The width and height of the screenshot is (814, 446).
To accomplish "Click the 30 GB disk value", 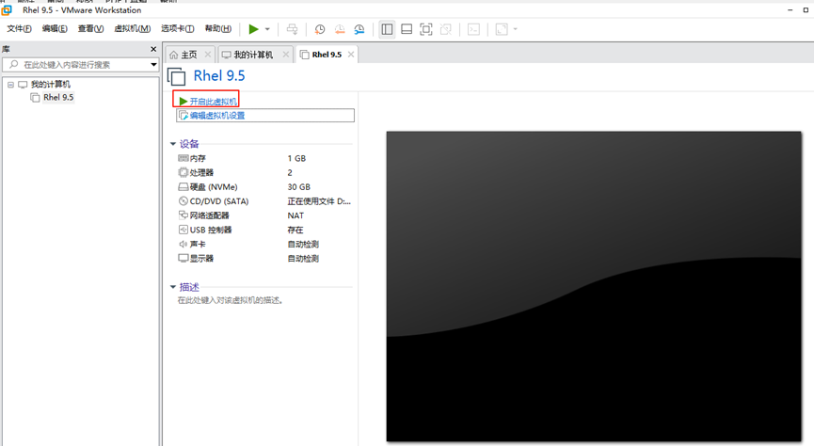I will 298,187.
